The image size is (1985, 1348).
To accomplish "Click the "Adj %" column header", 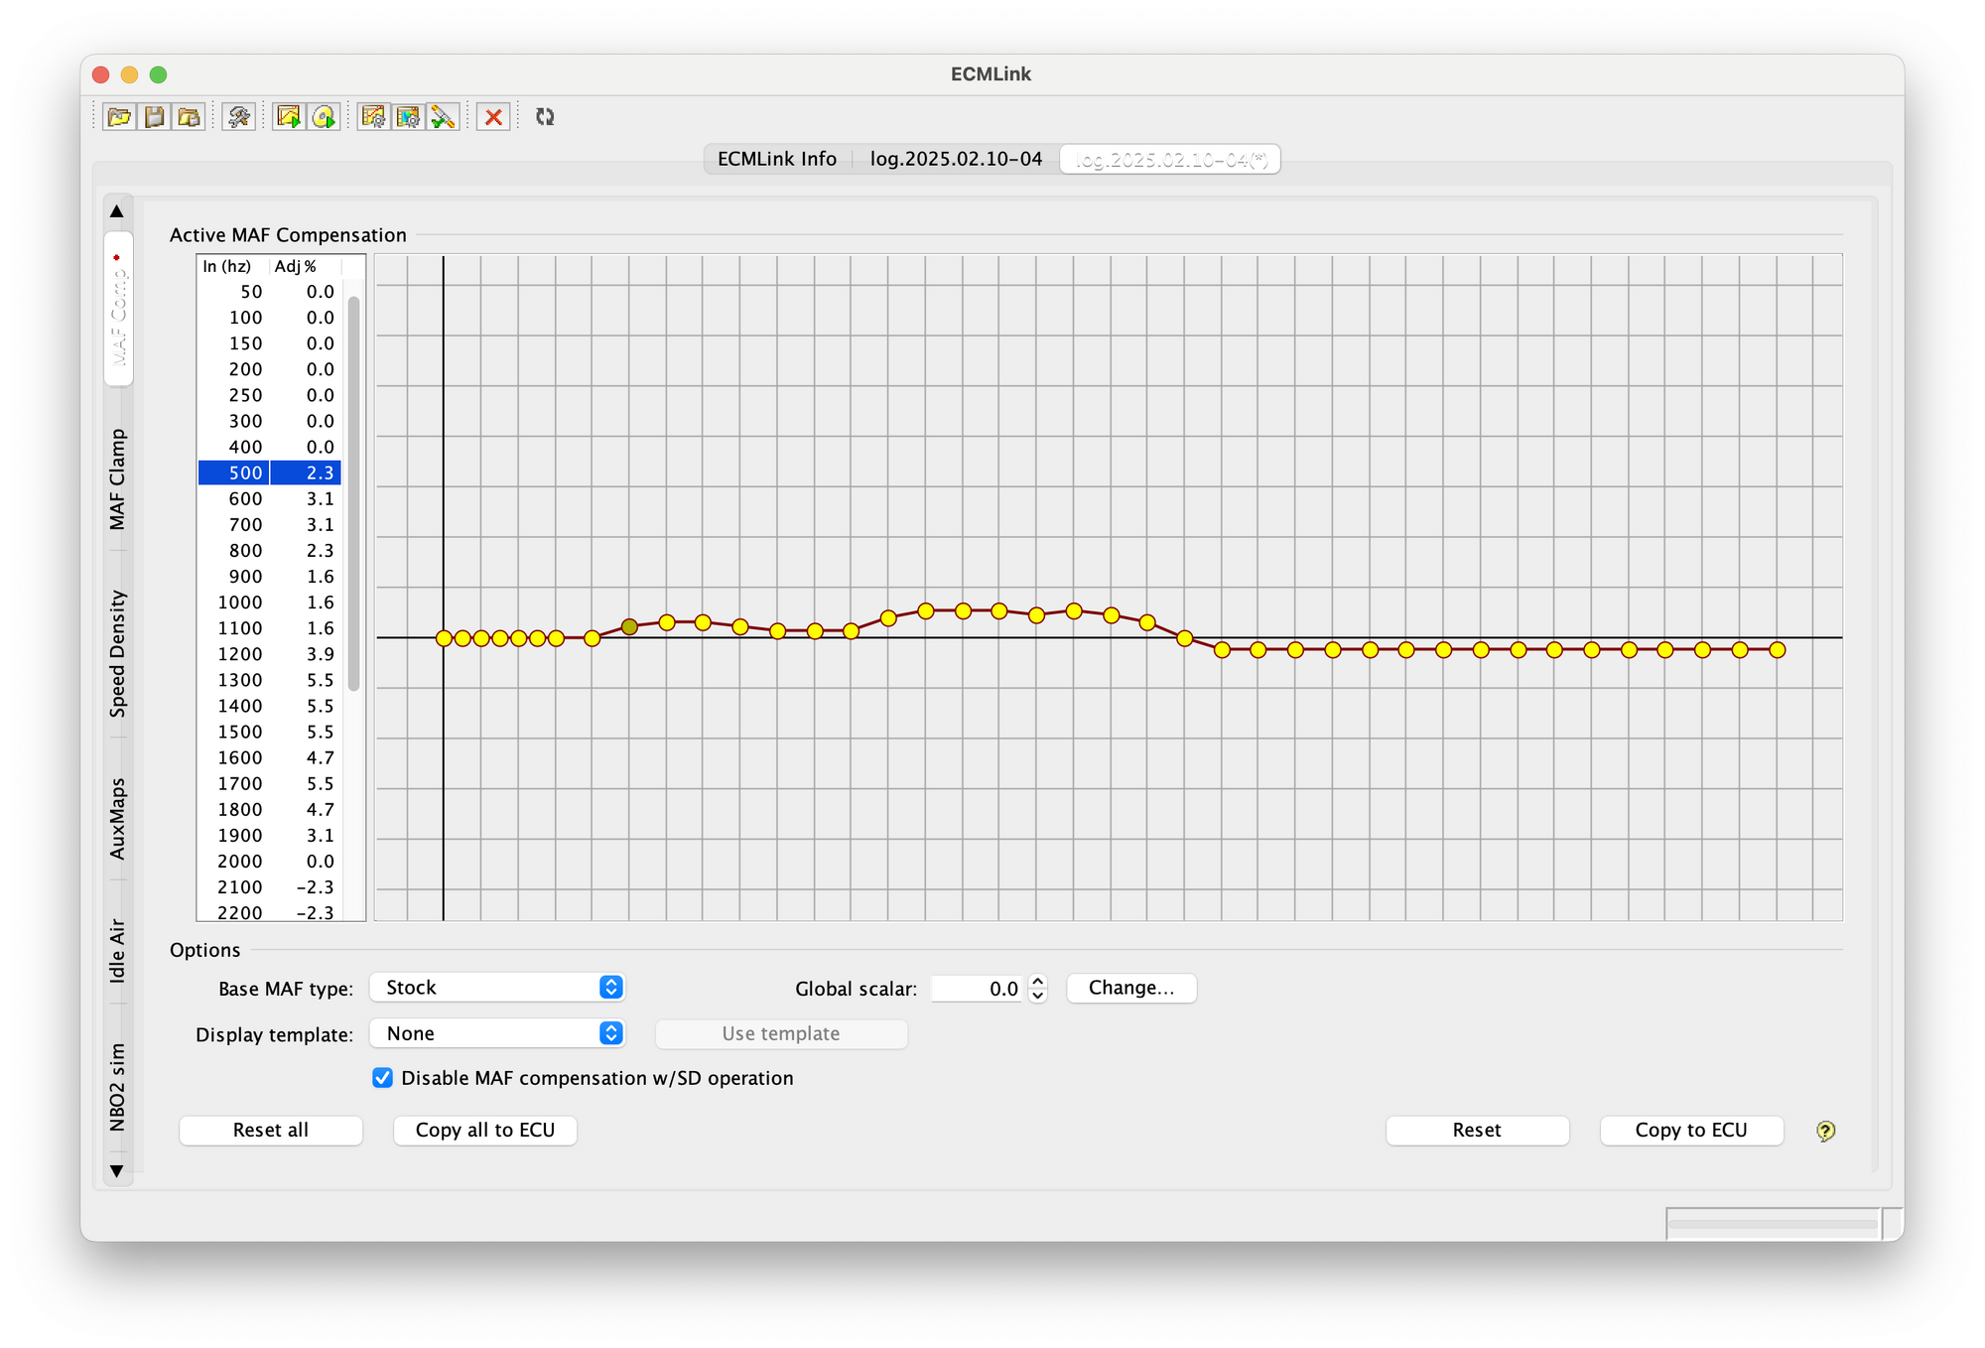I will pos(306,267).
